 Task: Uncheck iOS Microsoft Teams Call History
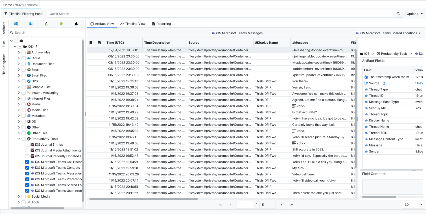[x=27, y=162]
